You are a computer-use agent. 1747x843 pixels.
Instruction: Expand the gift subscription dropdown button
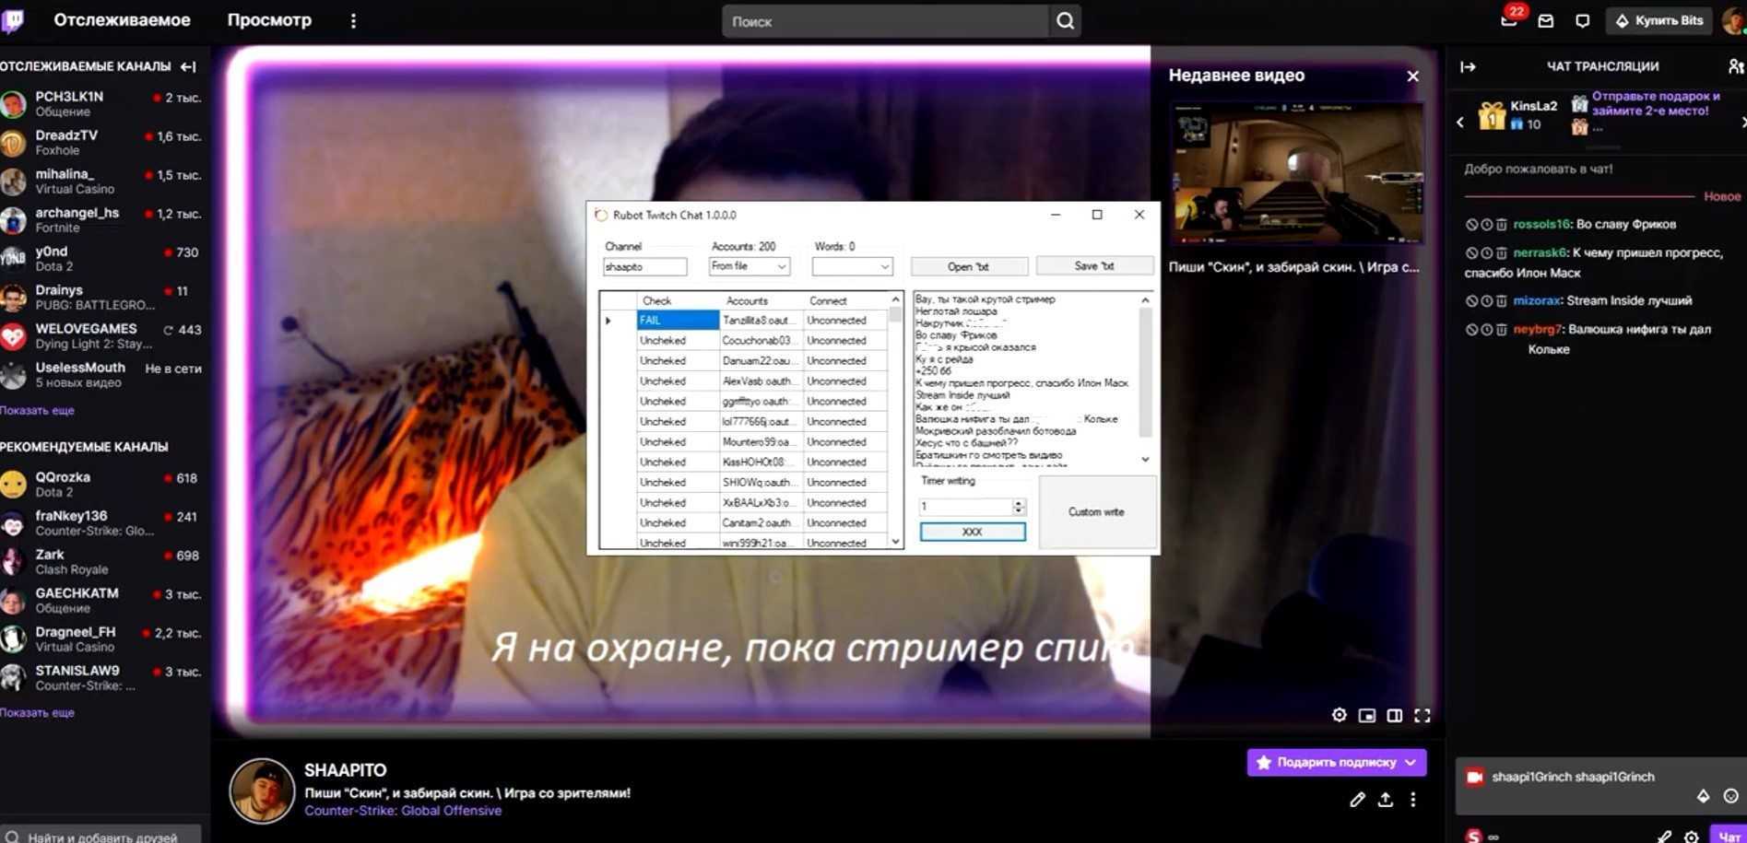click(x=1411, y=762)
